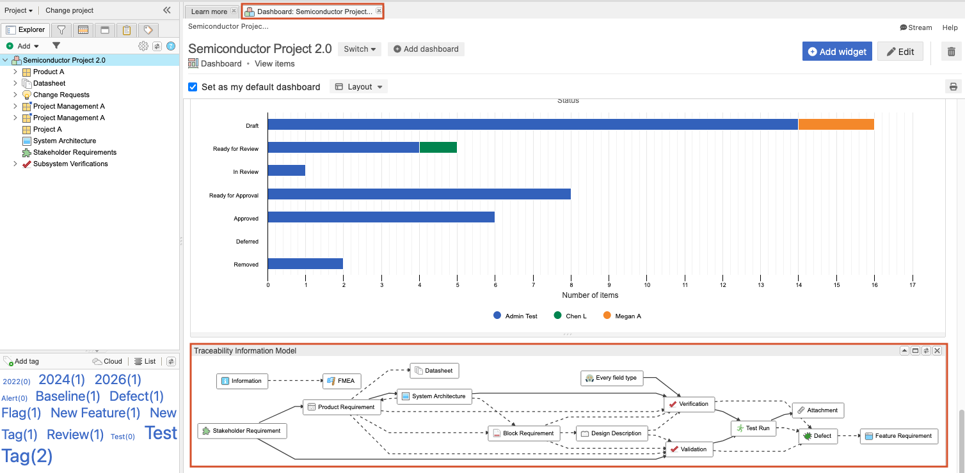
Task: Expand the Product A tree node
Action: 15,72
